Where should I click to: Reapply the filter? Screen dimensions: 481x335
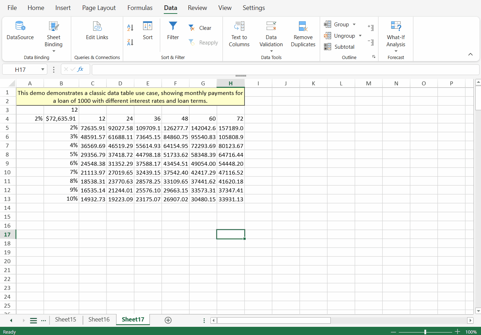[x=203, y=42]
